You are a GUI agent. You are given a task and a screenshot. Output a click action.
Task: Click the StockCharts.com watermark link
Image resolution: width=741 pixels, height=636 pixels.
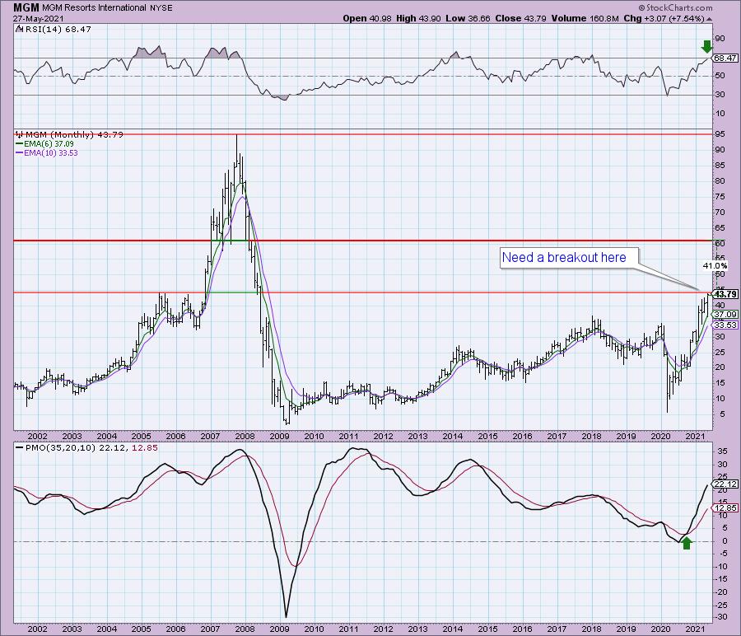click(x=676, y=7)
